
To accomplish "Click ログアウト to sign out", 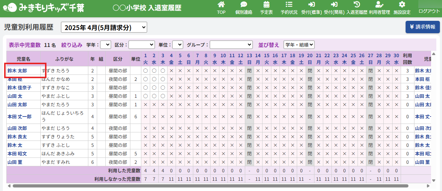I will click(x=429, y=11).
